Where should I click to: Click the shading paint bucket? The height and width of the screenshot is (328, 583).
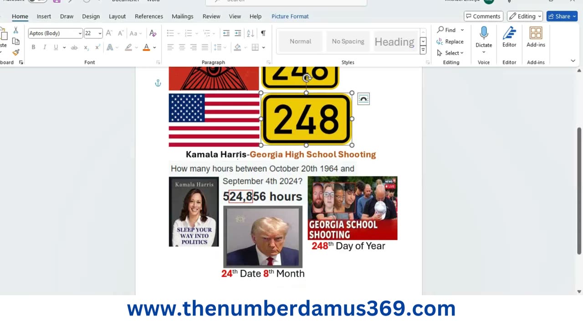(237, 47)
